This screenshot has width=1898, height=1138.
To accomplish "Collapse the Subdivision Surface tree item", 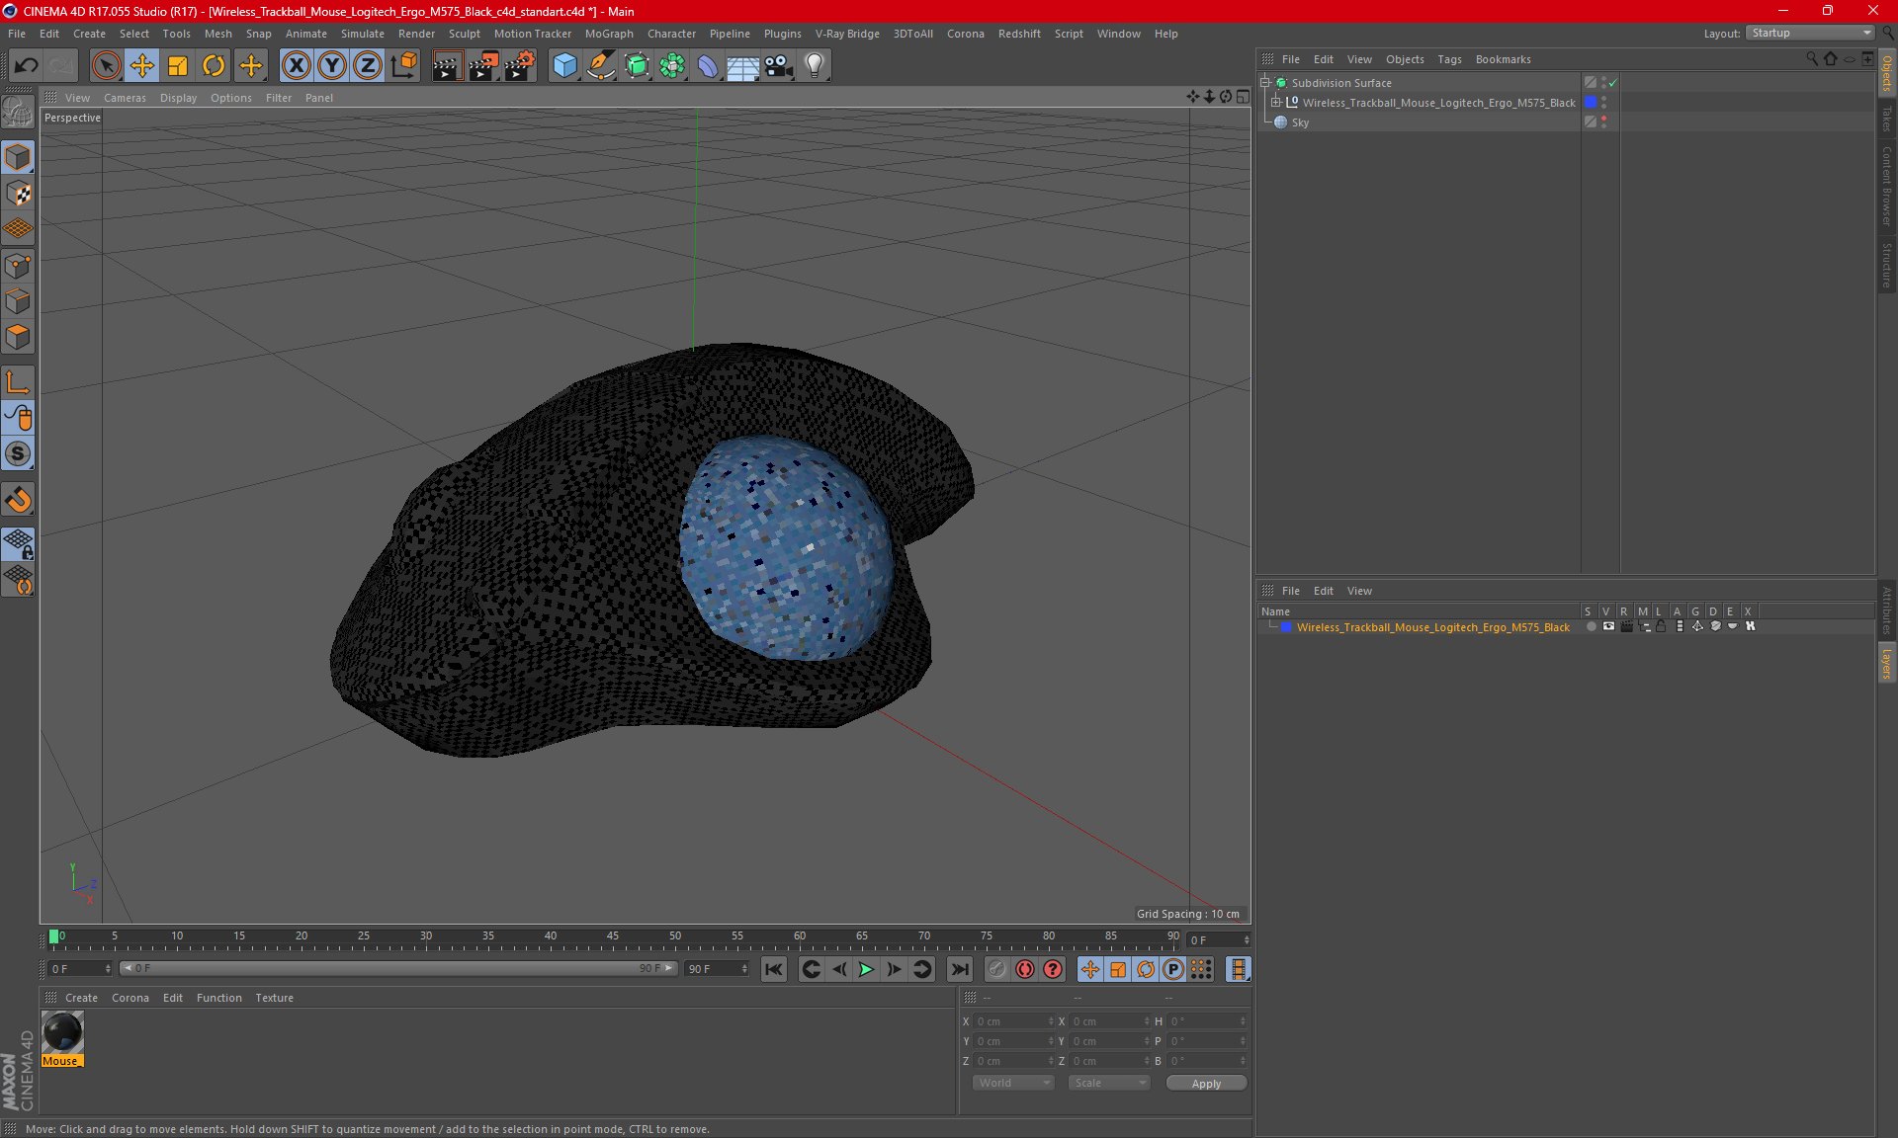I will 1264,83.
